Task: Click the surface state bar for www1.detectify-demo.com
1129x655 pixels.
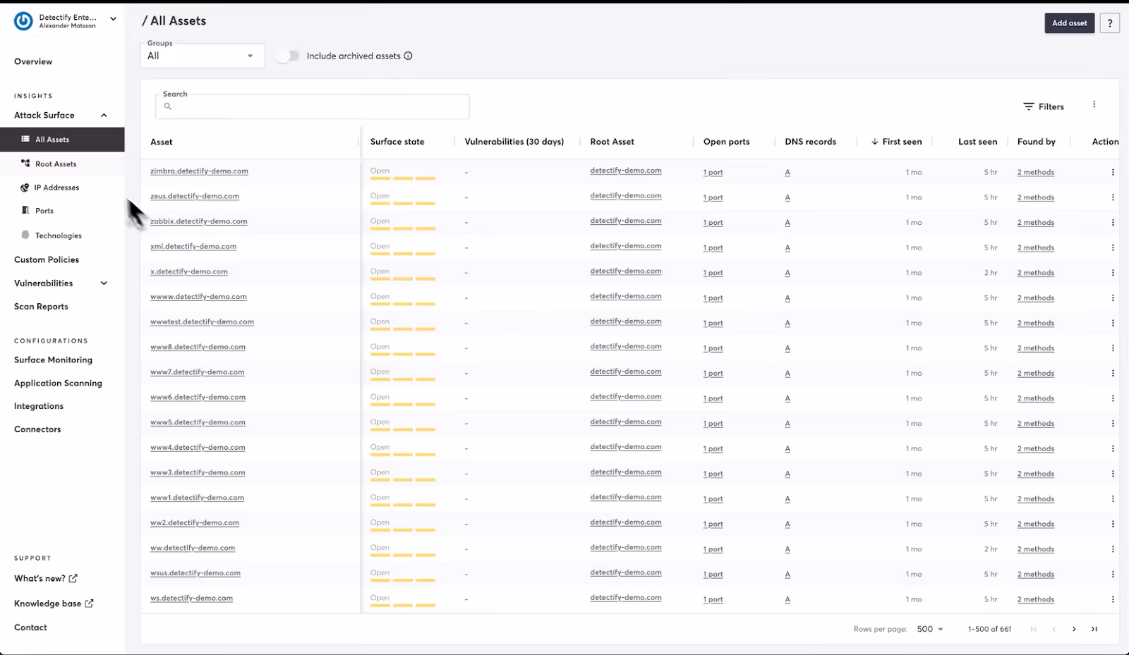Action: pyautogui.click(x=403, y=506)
